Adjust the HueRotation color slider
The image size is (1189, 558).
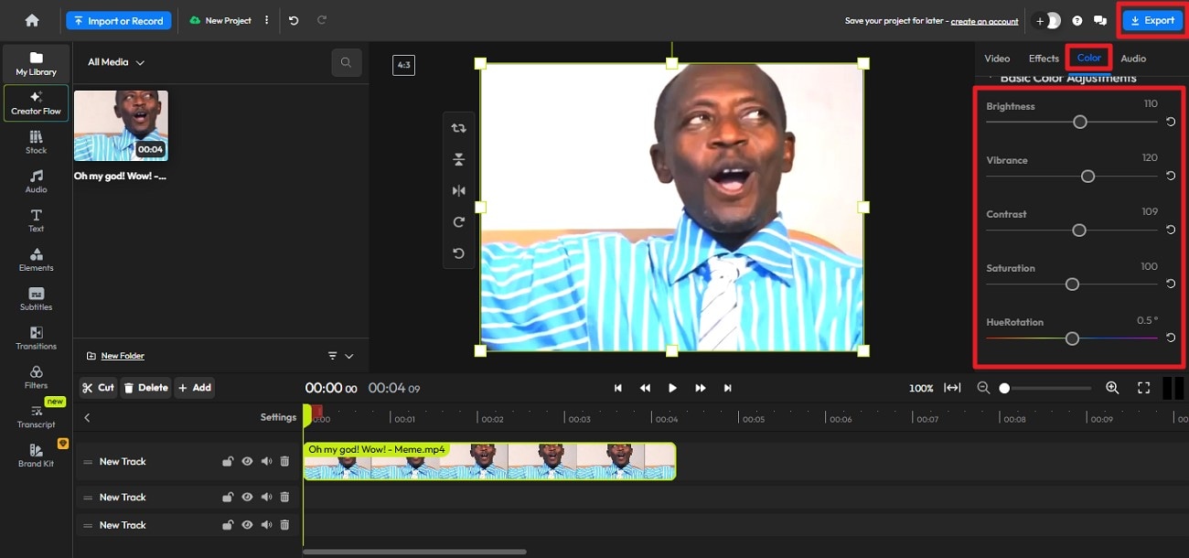1072,338
